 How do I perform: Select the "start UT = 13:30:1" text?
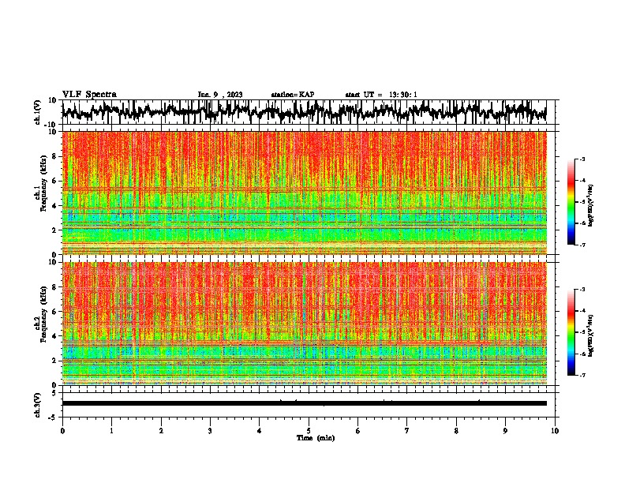381,95
